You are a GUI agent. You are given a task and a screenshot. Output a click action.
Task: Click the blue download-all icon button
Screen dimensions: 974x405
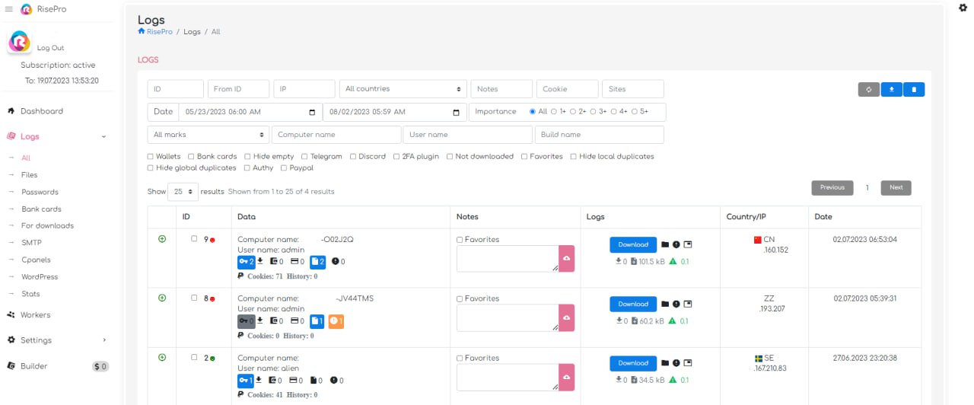(x=891, y=90)
